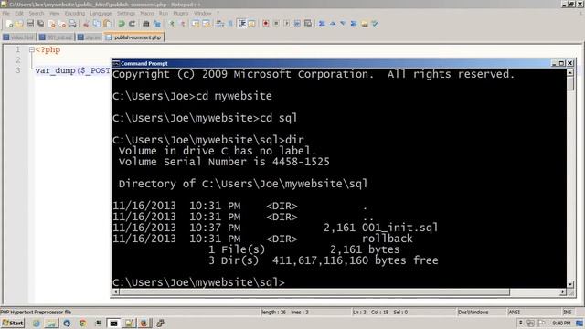Click the Windows Start button
This screenshot has width=585, height=329.
(13, 323)
